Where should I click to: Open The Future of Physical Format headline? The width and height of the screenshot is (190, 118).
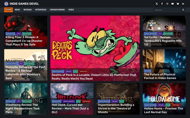pyautogui.click(x=160, y=76)
